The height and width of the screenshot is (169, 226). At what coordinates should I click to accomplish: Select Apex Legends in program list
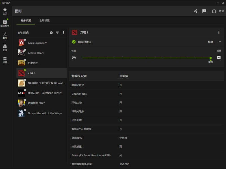[x=42, y=43]
